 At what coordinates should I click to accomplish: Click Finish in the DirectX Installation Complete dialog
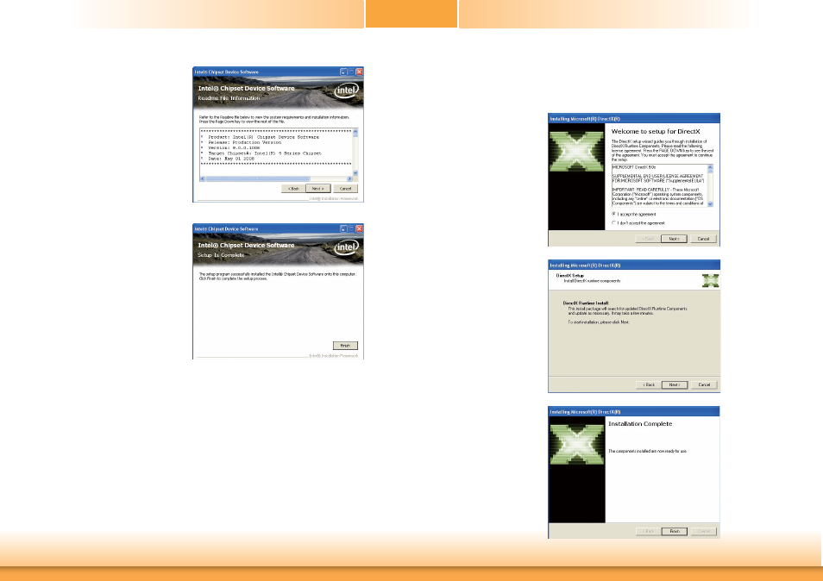(675, 531)
